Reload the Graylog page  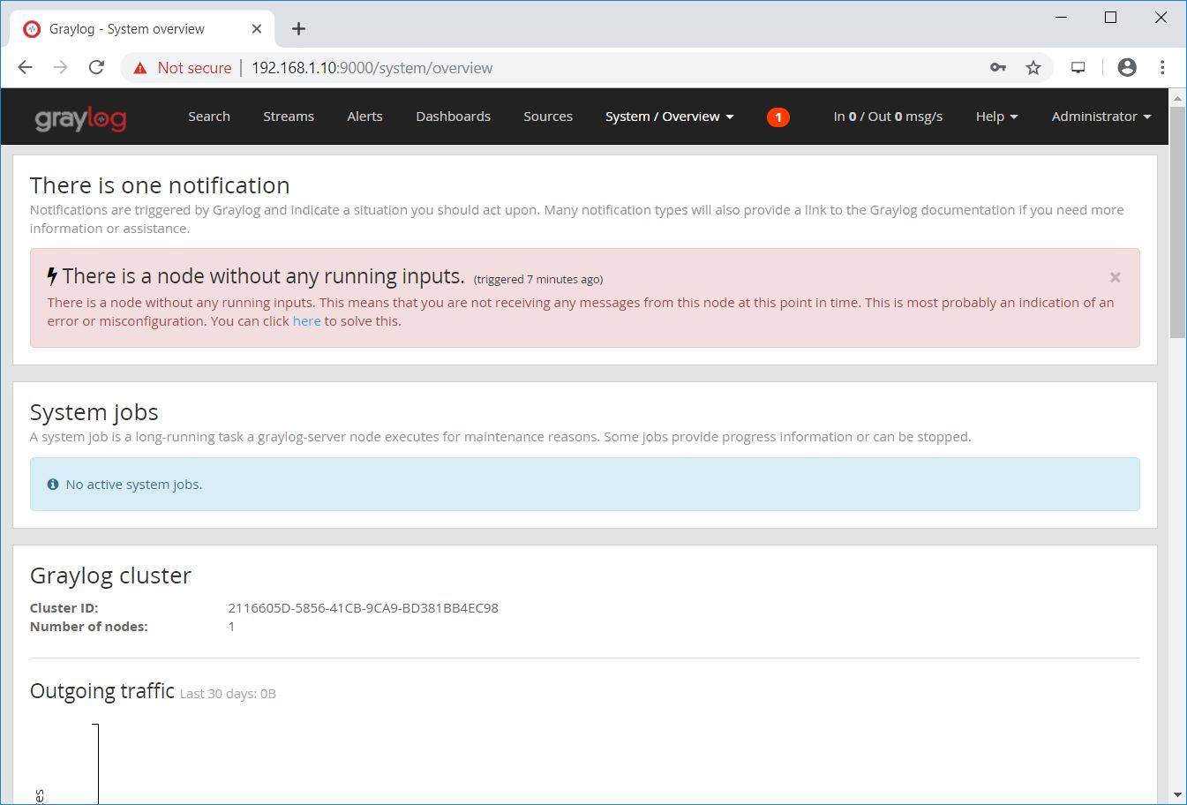tap(96, 66)
